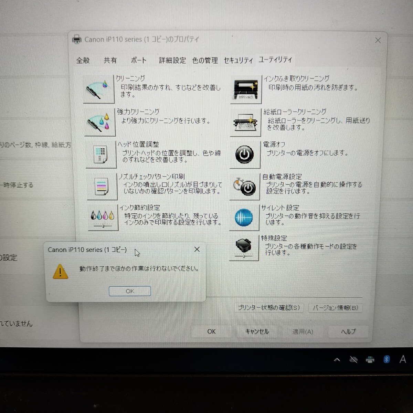Open 自動電源設定 auto power settings
413x413 pixels.
click(x=244, y=187)
